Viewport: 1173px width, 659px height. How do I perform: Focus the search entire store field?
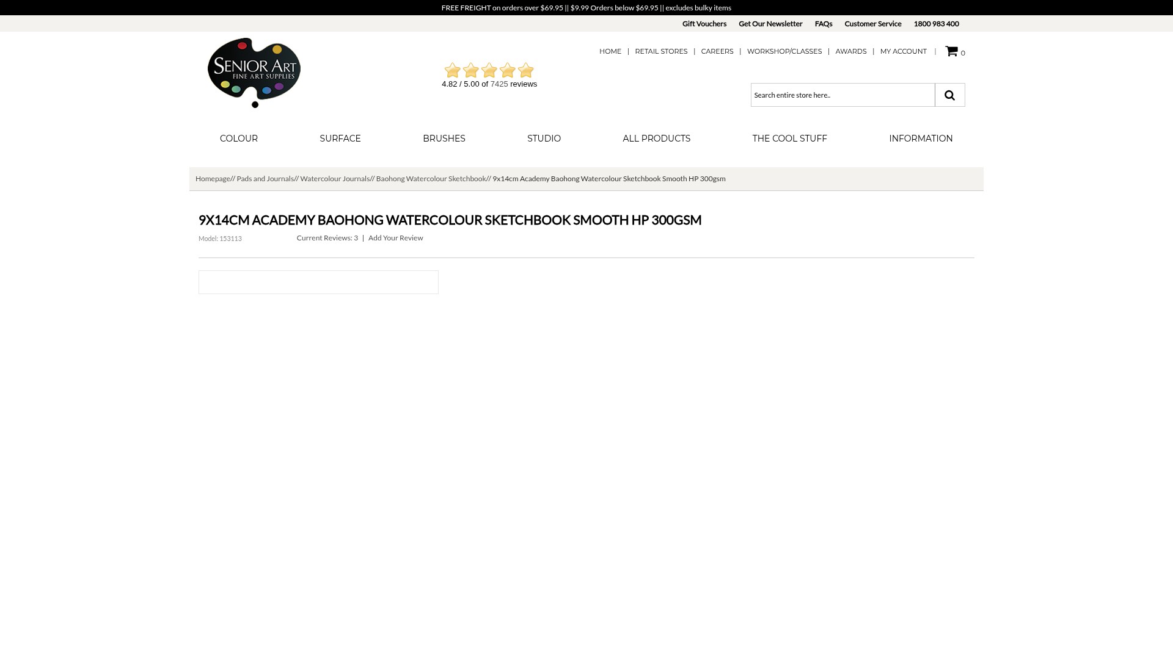(x=842, y=95)
